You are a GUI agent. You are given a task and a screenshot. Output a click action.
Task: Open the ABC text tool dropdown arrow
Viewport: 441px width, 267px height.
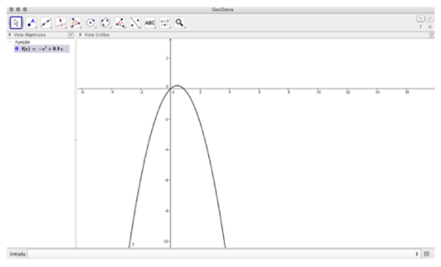[x=155, y=28]
